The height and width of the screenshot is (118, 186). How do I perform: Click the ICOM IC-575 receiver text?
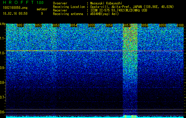click(119, 10)
